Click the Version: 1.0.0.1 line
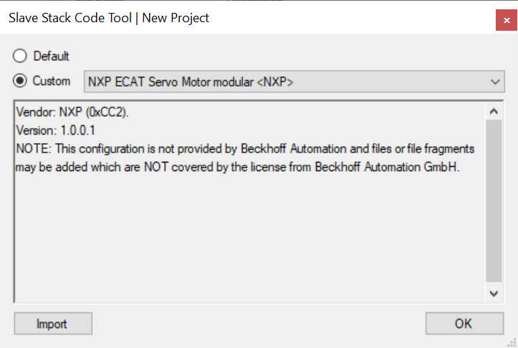Viewport: 518px width, 348px height. pyautogui.click(x=55, y=130)
